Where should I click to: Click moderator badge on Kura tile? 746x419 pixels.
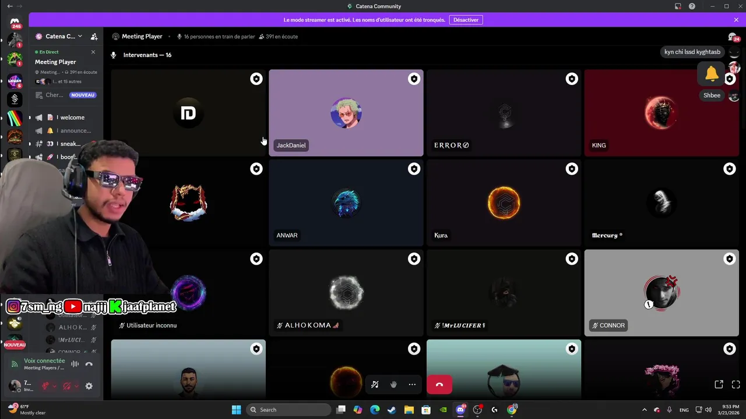point(572,169)
